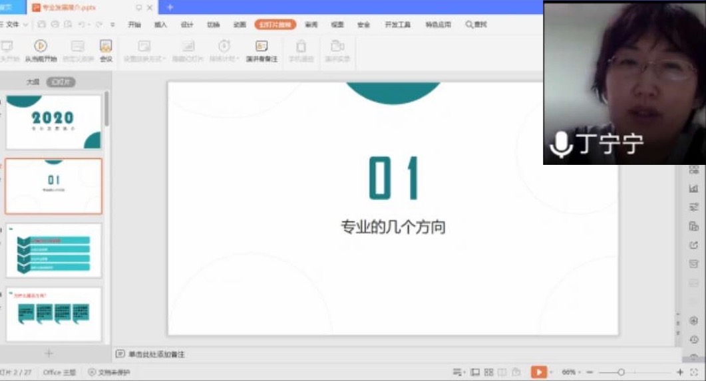This screenshot has width=706, height=381.
Task: Click the fit-to-window icon beside zoom slider
Action: coord(694,372)
